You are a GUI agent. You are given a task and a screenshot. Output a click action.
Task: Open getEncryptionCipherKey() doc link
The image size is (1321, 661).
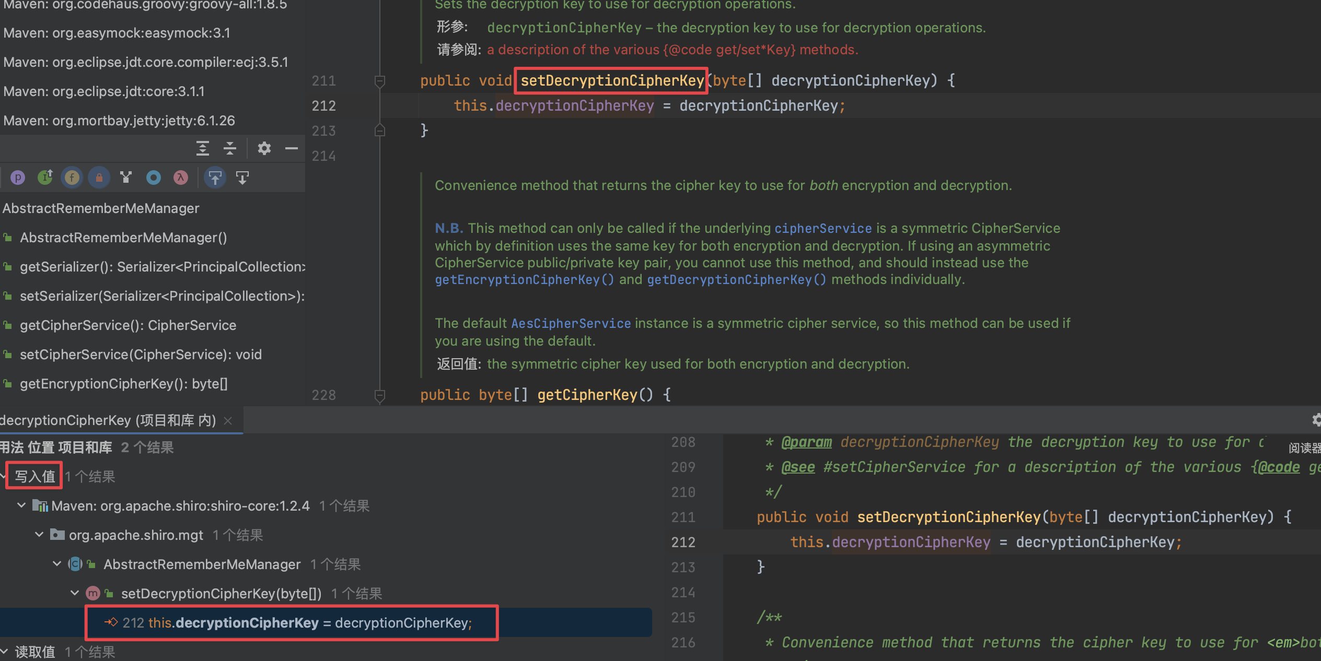tap(524, 279)
